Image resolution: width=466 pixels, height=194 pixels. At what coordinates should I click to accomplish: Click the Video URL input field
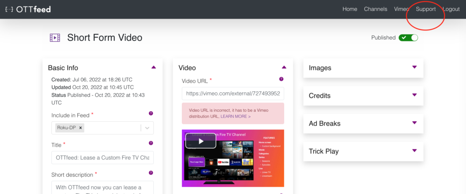pyautogui.click(x=233, y=94)
